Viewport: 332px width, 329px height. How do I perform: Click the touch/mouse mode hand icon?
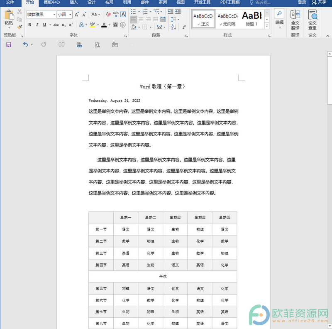(x=115, y=44)
